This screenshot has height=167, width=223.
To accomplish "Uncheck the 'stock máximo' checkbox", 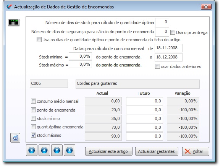I will (33, 135).
